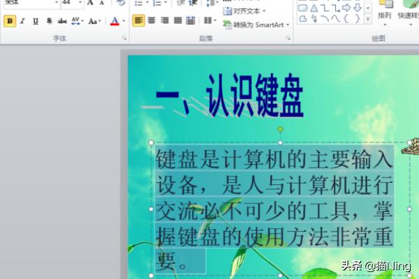Click slide title 一、认识键盘
This screenshot has height=279, width=419.
pos(230,96)
